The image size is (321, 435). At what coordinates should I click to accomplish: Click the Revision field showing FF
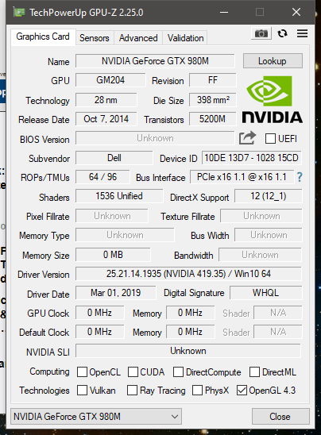pos(213,80)
